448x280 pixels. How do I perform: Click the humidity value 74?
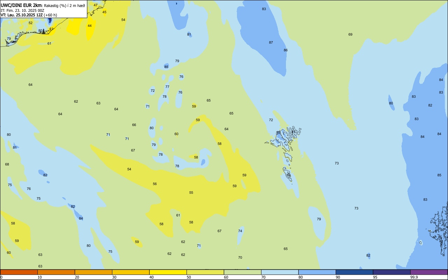[x=240, y=231]
